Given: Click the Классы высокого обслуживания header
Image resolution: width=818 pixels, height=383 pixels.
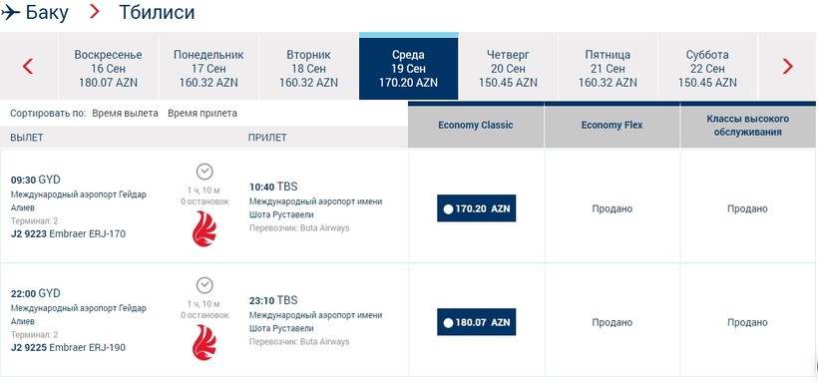Looking at the screenshot, I should coord(748,126).
